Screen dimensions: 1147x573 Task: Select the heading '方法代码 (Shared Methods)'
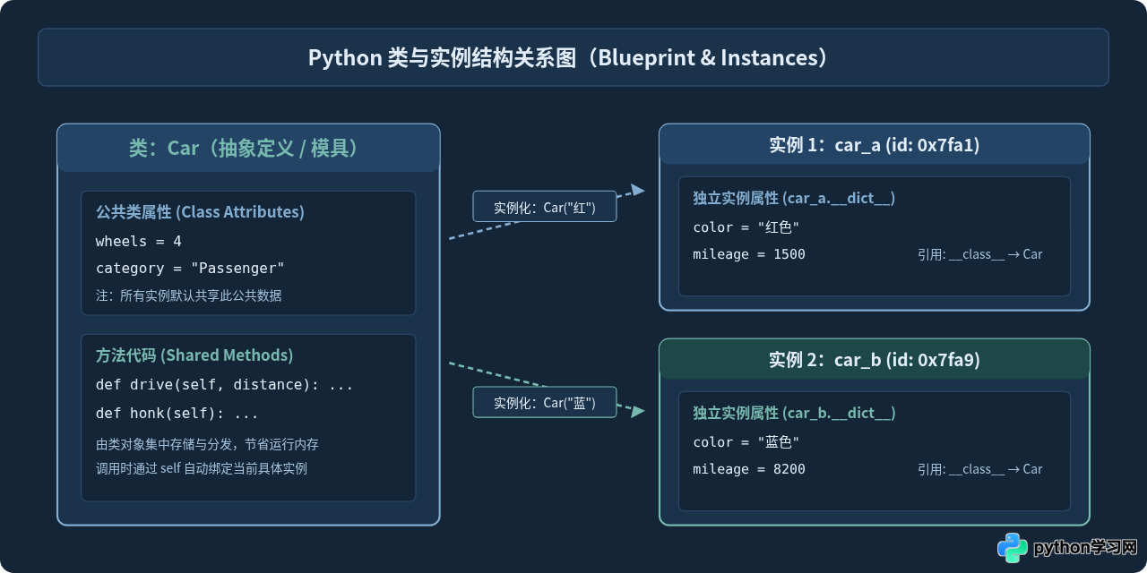(194, 355)
